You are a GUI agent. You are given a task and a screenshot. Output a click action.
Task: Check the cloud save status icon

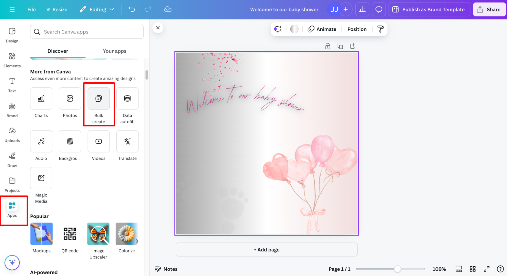[168, 9]
